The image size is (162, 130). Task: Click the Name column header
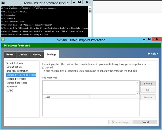tap(66, 97)
